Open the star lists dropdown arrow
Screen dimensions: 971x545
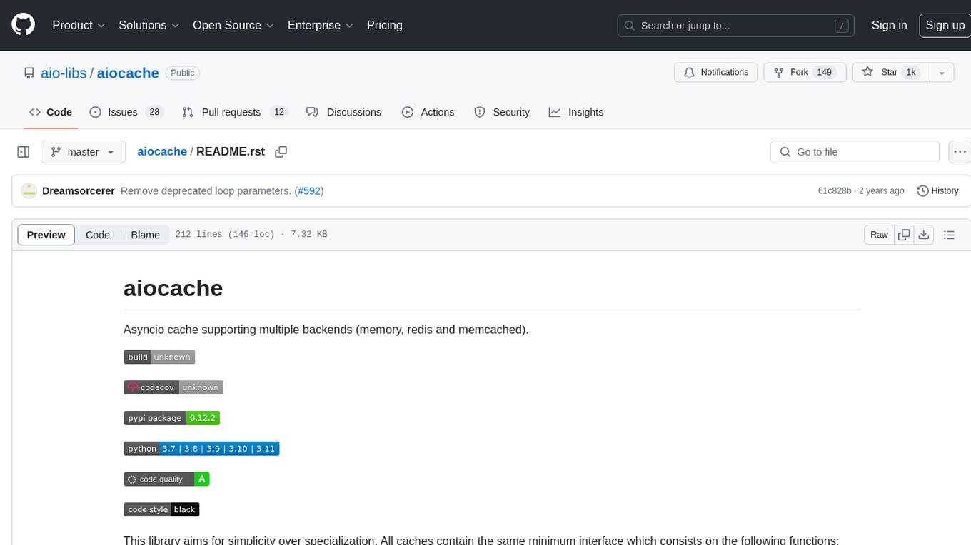(x=942, y=72)
